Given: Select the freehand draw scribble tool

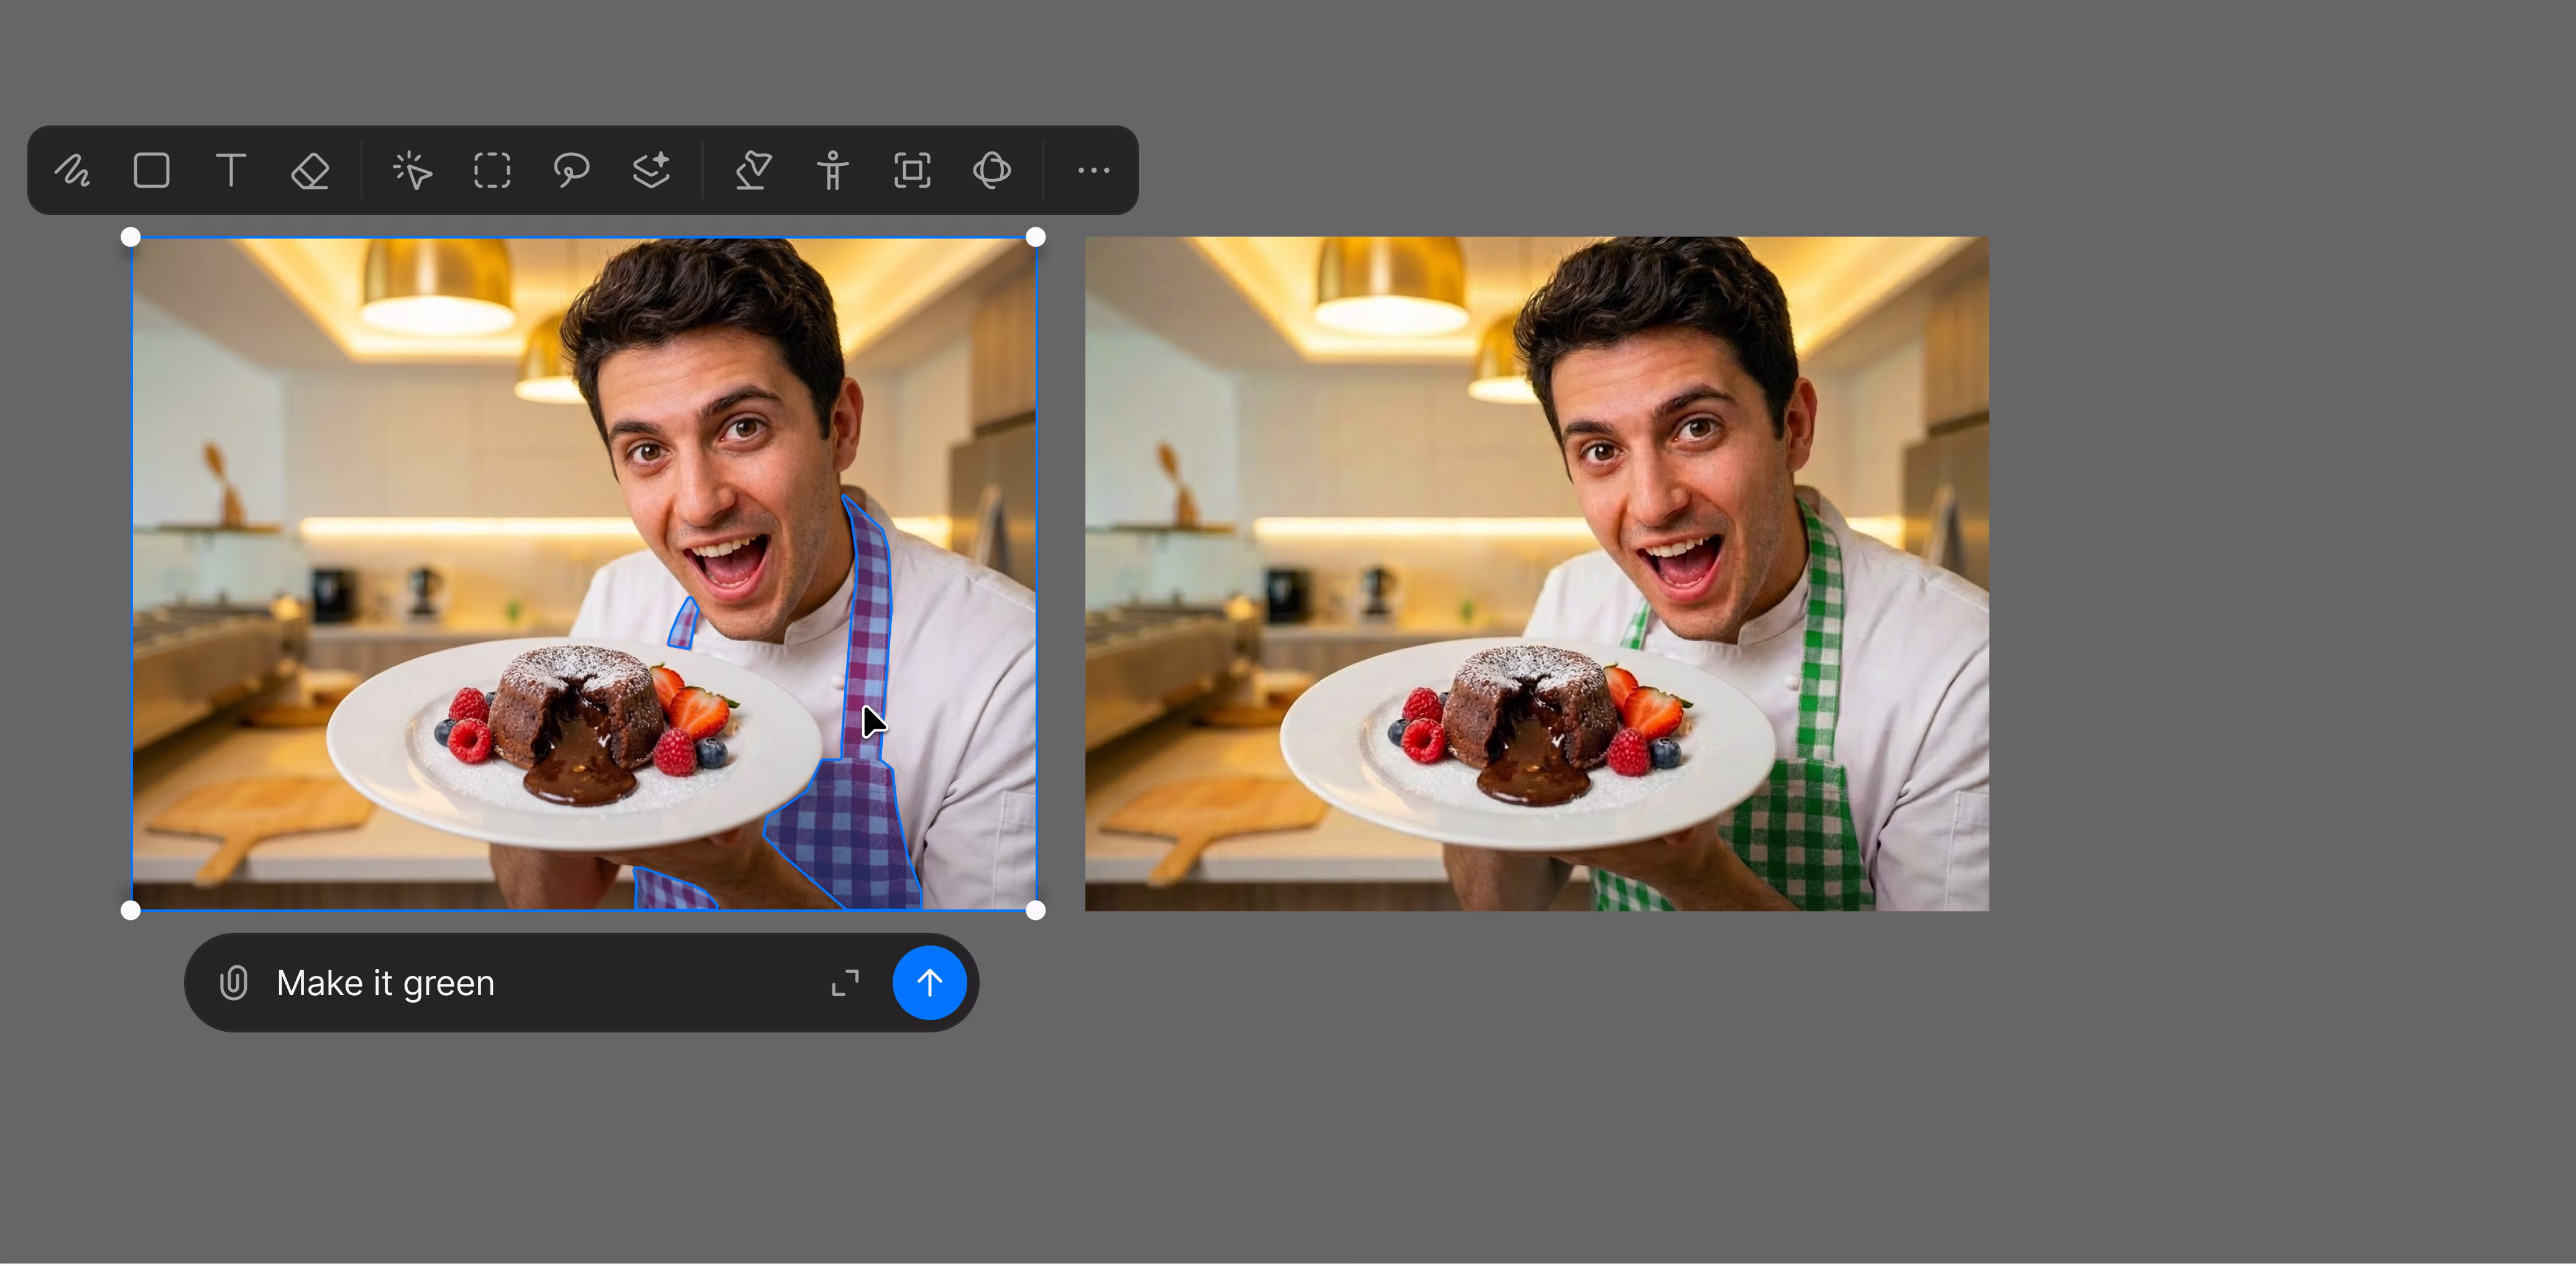Looking at the screenshot, I should [x=72, y=171].
